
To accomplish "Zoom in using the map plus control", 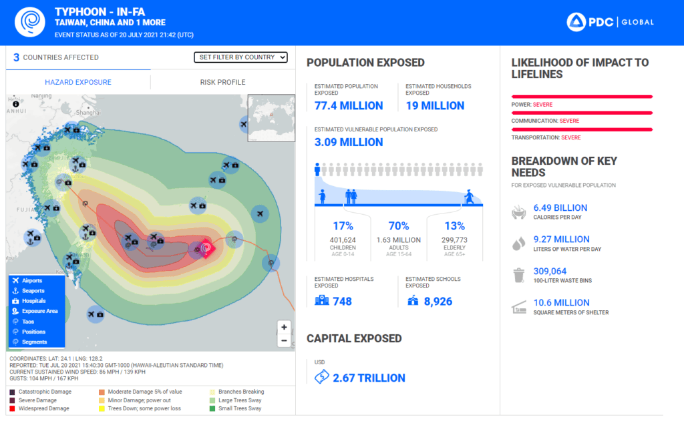I will point(283,327).
